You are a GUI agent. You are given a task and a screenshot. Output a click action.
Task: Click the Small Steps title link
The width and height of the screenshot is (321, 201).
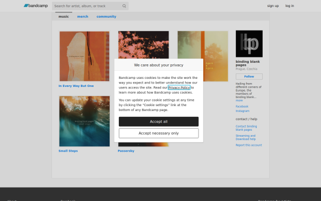68,151
